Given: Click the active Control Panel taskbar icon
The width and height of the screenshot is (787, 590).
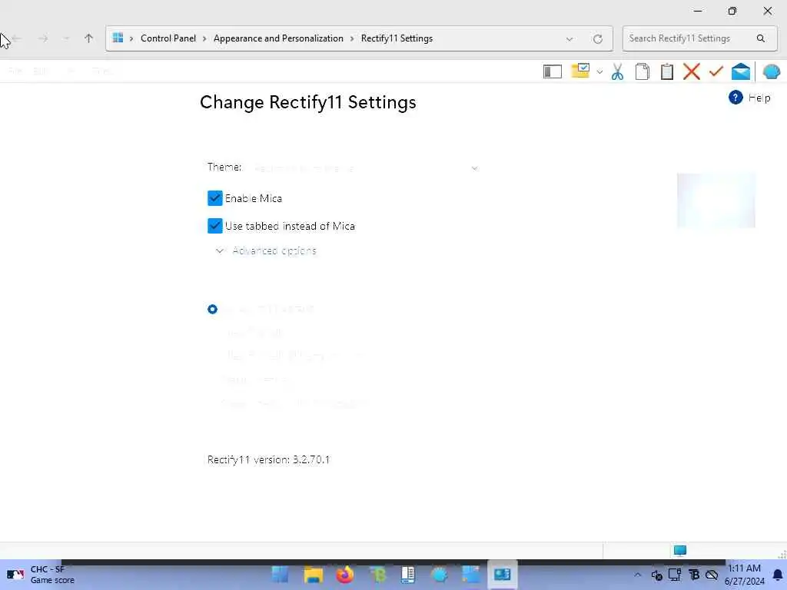Looking at the screenshot, I should 502,575.
